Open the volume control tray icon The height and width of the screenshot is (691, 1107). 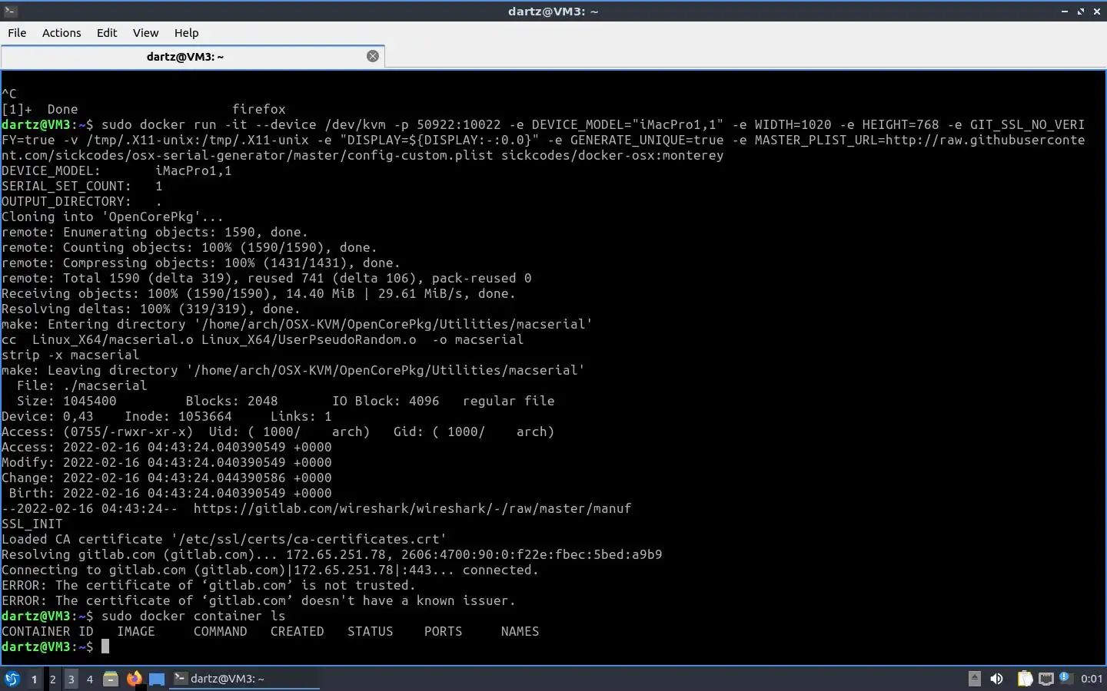pos(997,679)
